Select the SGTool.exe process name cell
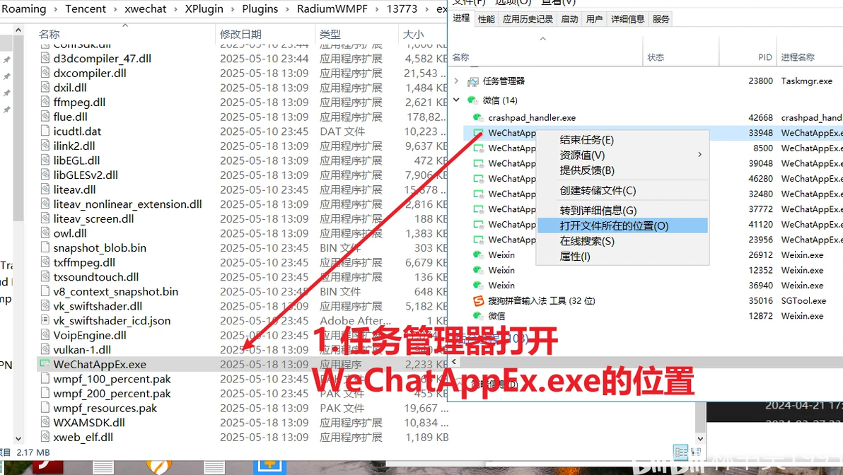Screen dimensions: 843x475 pyautogui.click(x=803, y=301)
